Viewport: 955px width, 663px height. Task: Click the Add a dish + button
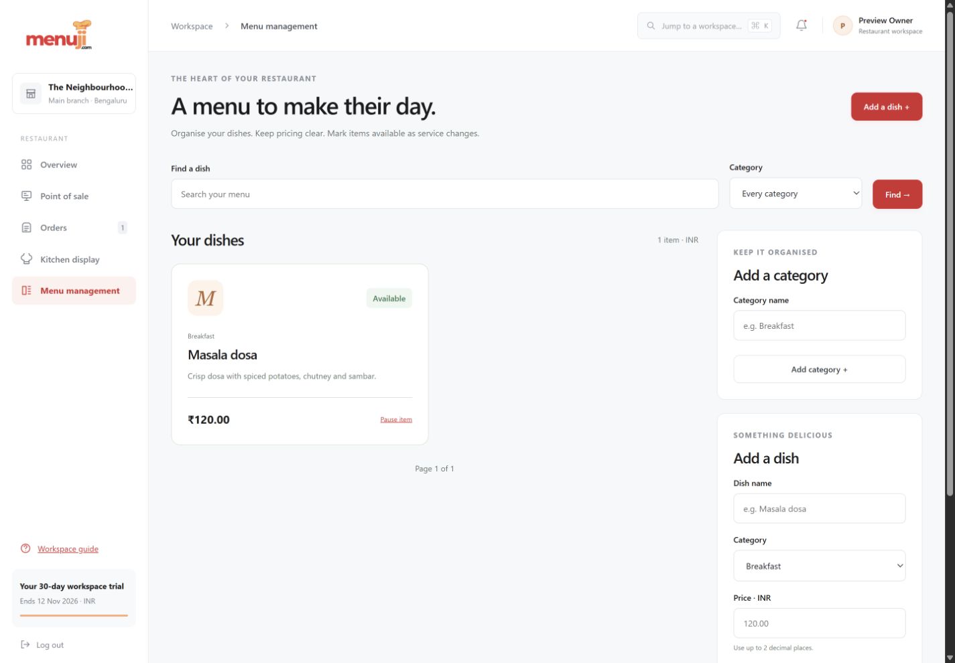tap(887, 106)
